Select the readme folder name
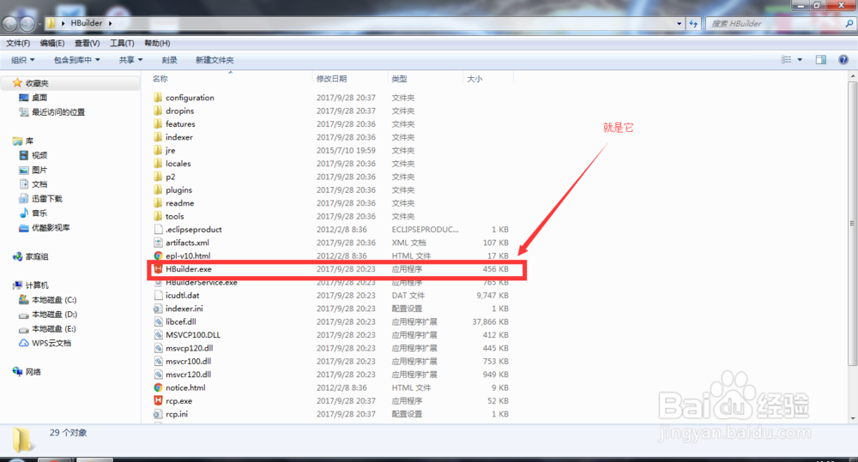858x462 pixels. (180, 203)
